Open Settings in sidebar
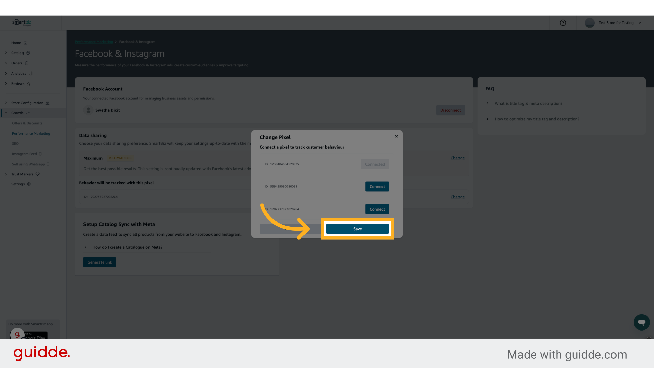654x368 pixels. 18,184
